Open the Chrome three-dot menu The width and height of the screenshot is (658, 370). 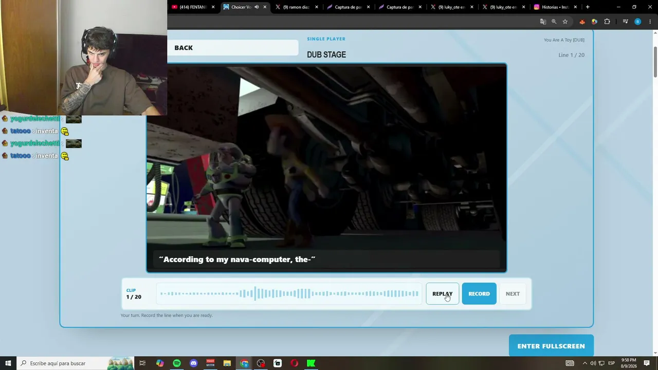pyautogui.click(x=650, y=22)
